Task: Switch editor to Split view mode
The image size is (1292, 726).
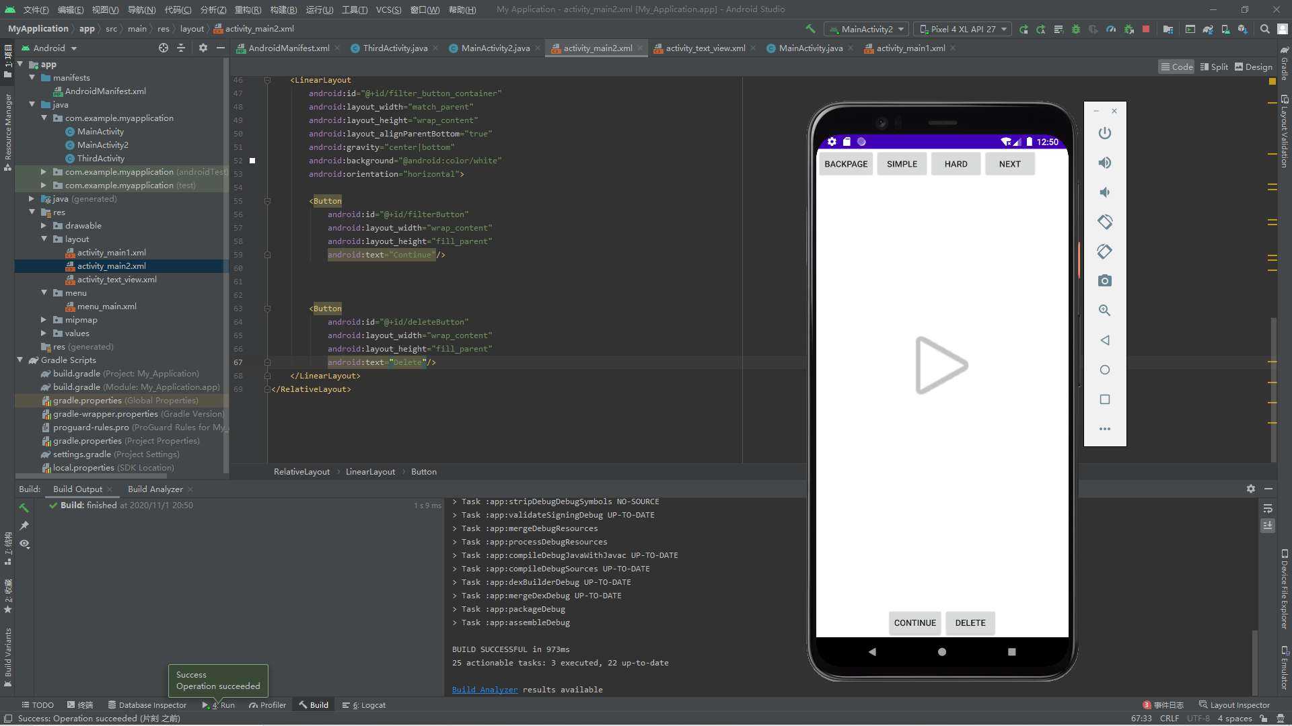Action: [1215, 67]
